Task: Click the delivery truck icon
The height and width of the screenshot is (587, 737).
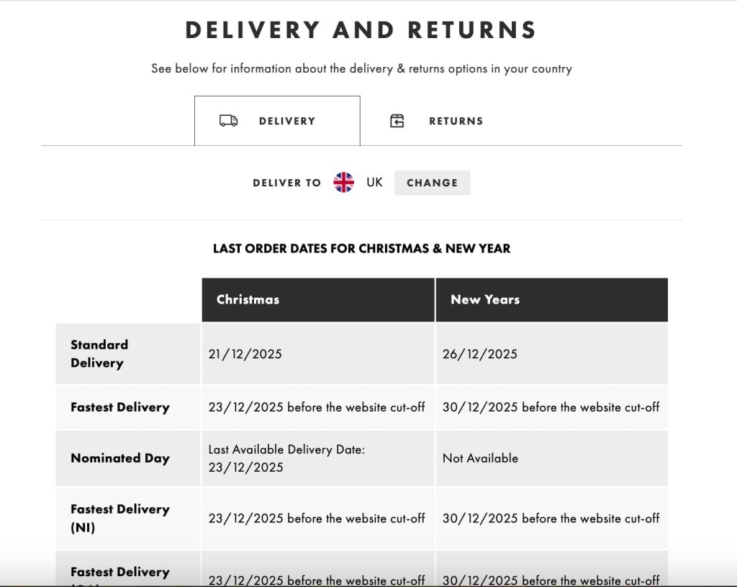Action: pyautogui.click(x=228, y=121)
